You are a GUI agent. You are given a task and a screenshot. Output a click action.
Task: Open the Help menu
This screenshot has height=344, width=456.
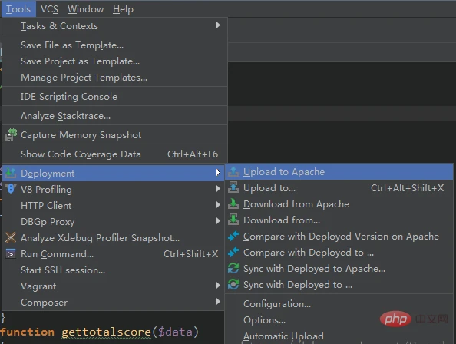[x=123, y=9]
